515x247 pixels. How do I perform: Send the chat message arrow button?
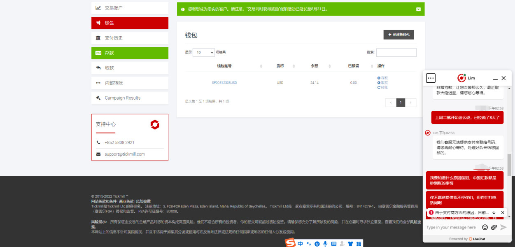(503, 227)
